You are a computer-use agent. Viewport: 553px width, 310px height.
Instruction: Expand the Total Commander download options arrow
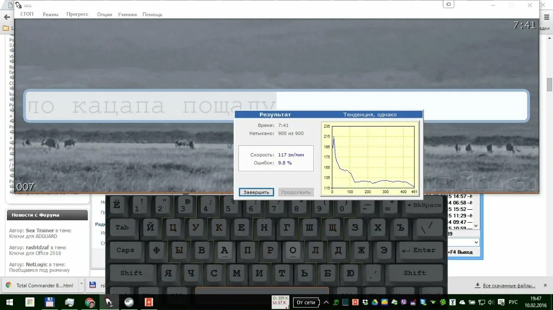[x=82, y=285]
